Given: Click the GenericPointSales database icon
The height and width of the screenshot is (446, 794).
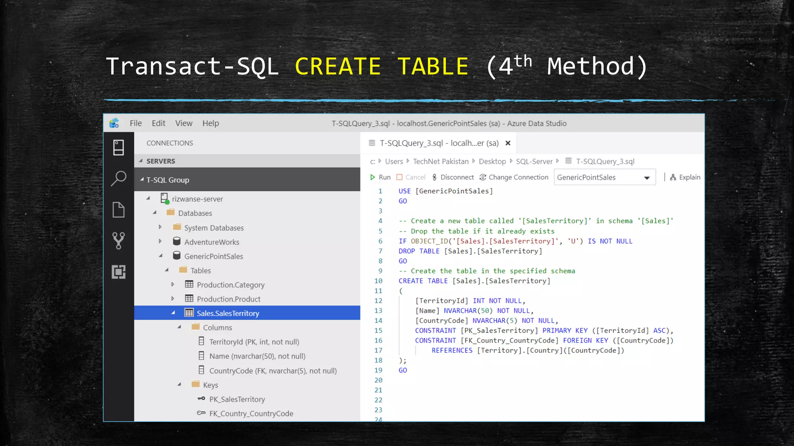Looking at the screenshot, I should tap(177, 256).
